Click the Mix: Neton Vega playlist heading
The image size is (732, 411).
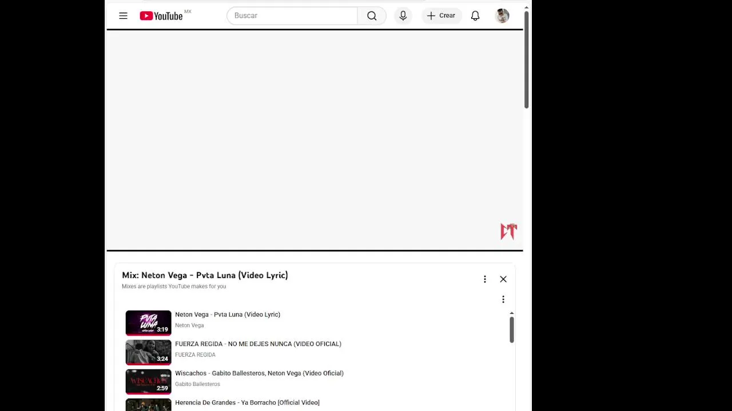pyautogui.click(x=205, y=275)
